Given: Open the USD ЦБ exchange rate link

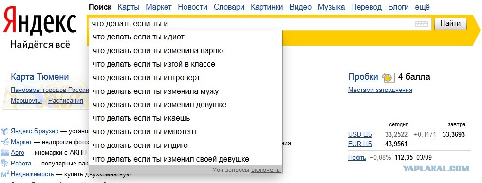Looking at the screenshot, I should 360,134.
